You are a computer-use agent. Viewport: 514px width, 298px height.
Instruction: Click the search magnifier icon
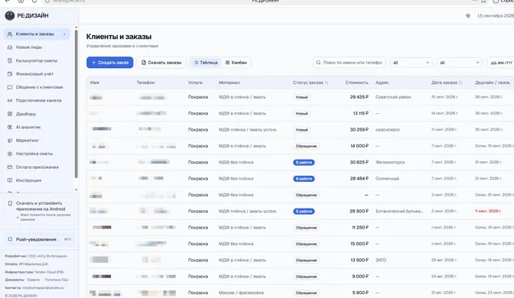point(318,62)
